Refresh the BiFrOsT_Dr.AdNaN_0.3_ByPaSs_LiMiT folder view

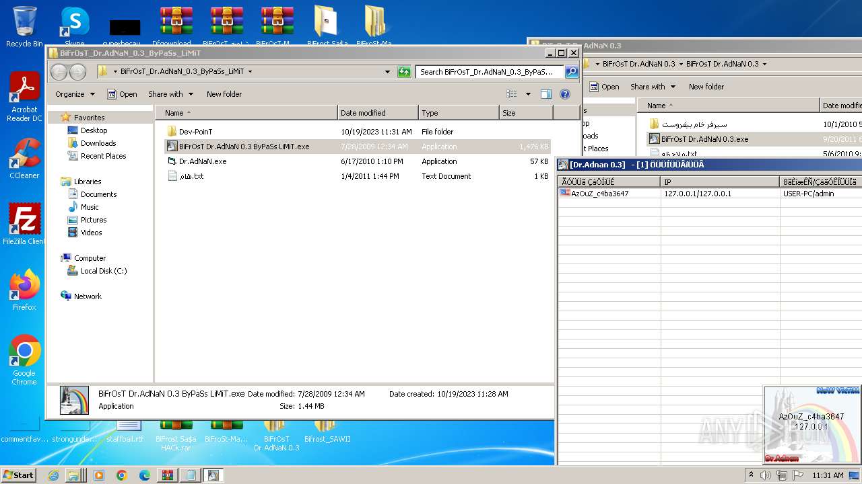[404, 71]
